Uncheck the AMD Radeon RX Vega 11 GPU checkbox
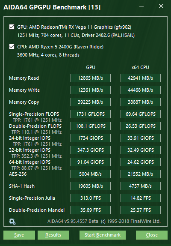 point(12,27)
